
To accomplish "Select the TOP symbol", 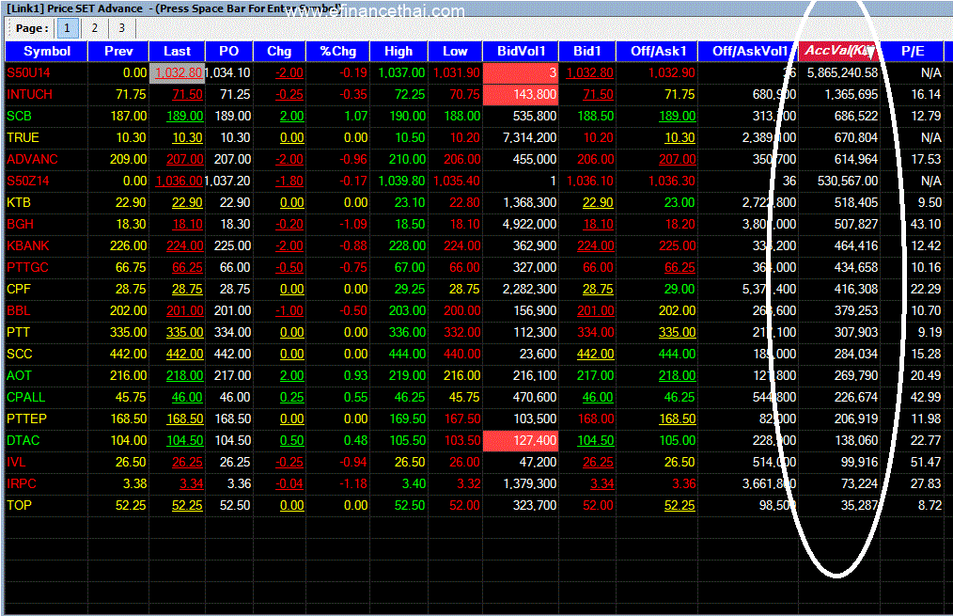I will (x=19, y=505).
